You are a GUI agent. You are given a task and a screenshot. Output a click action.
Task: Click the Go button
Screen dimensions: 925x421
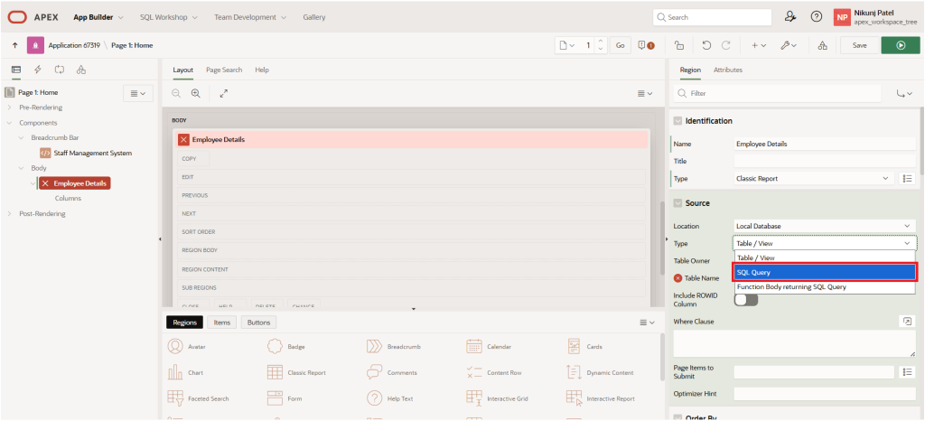pyautogui.click(x=620, y=45)
